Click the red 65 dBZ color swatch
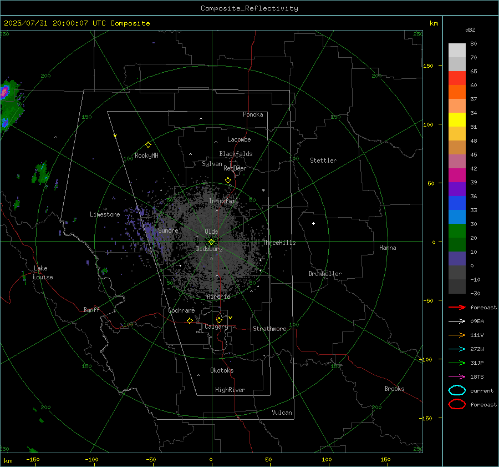This screenshot has height=467, width=499. tap(457, 78)
